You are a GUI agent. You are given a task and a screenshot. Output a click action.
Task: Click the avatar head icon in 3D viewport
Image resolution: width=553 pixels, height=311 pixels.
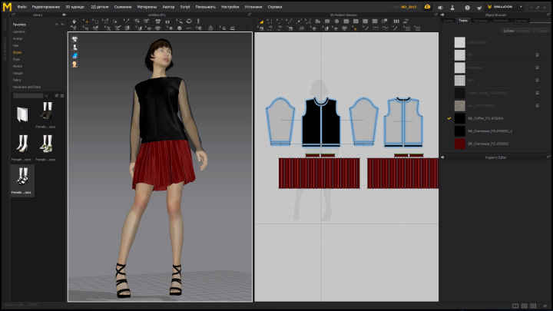click(x=75, y=65)
